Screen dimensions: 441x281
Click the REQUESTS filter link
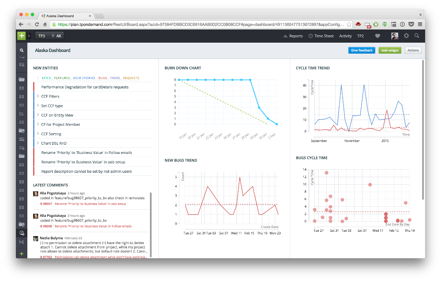click(x=131, y=78)
